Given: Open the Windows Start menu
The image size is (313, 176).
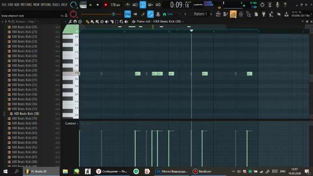Looking at the screenshot, I should (x=5, y=172).
